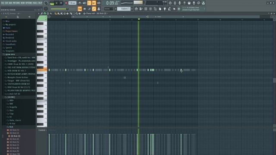Click the FL Studio news hint panel
This screenshot has height=155, width=276.
click(x=194, y=9)
